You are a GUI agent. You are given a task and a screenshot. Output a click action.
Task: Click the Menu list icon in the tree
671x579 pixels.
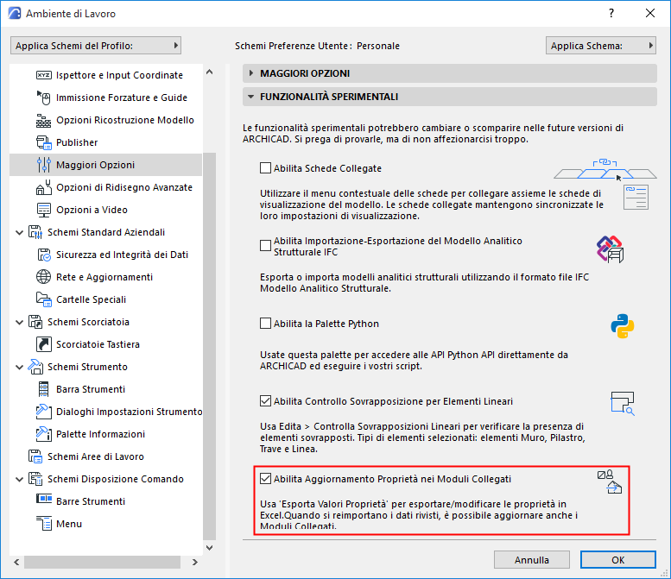point(44,524)
